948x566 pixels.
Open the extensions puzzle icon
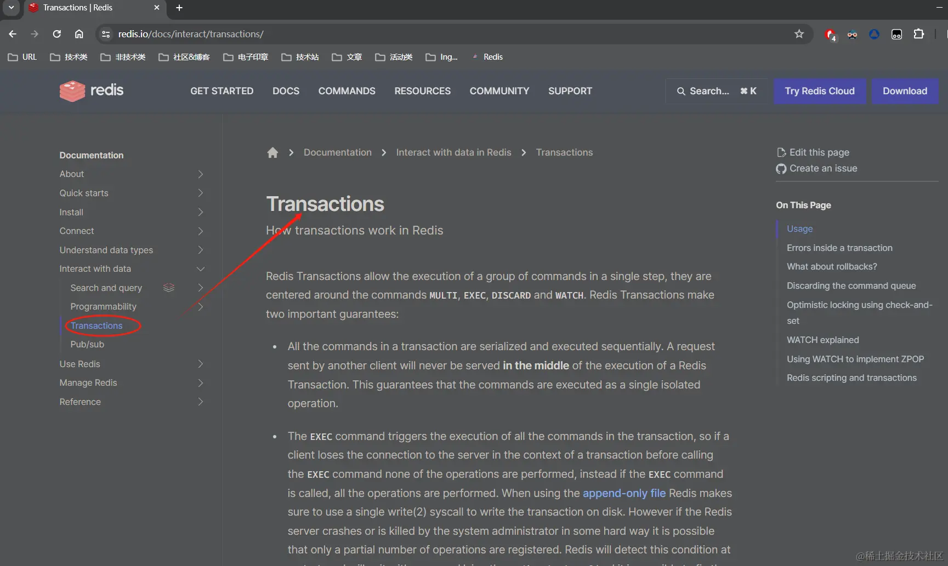click(919, 34)
